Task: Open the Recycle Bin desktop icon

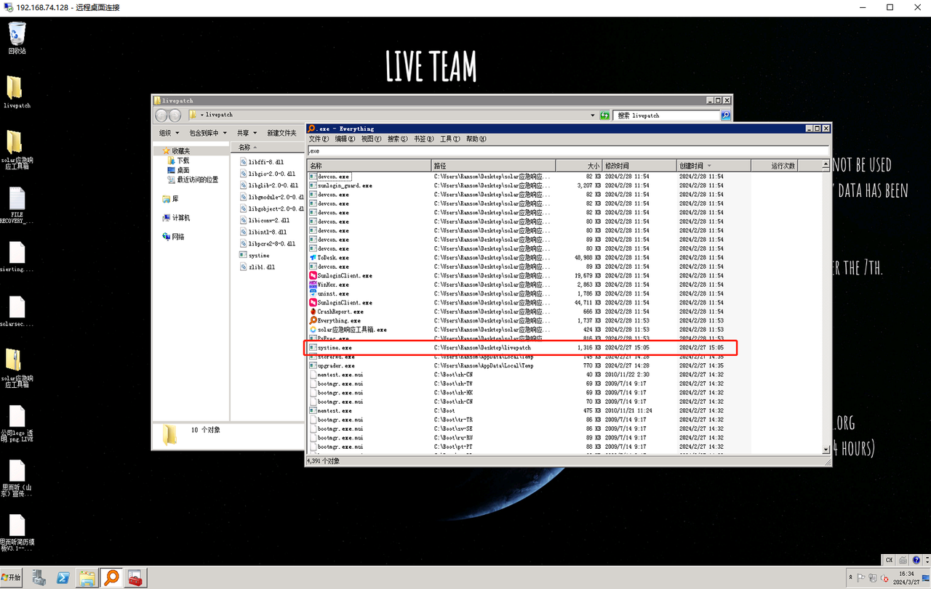Action: [x=17, y=36]
